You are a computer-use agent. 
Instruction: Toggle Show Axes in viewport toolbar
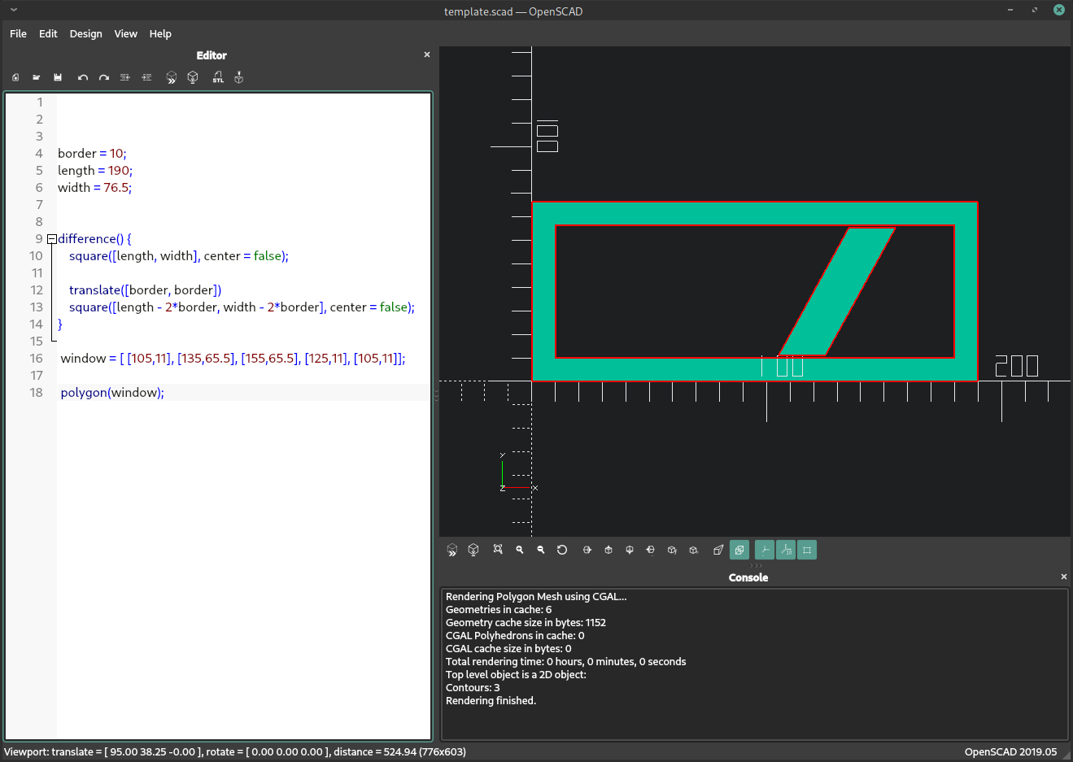pos(765,550)
